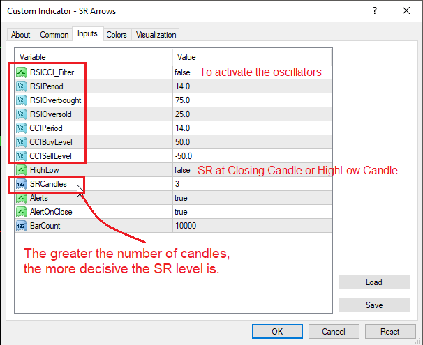Click the RSIOverbought double type icon
The image size is (423, 345).
coord(22,100)
